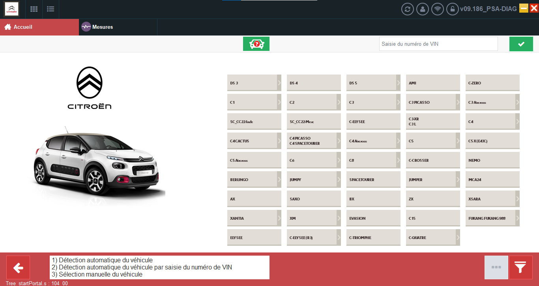This screenshot has width=539, height=286.
Task: Select the SAXO vehicle
Action: click(314, 199)
